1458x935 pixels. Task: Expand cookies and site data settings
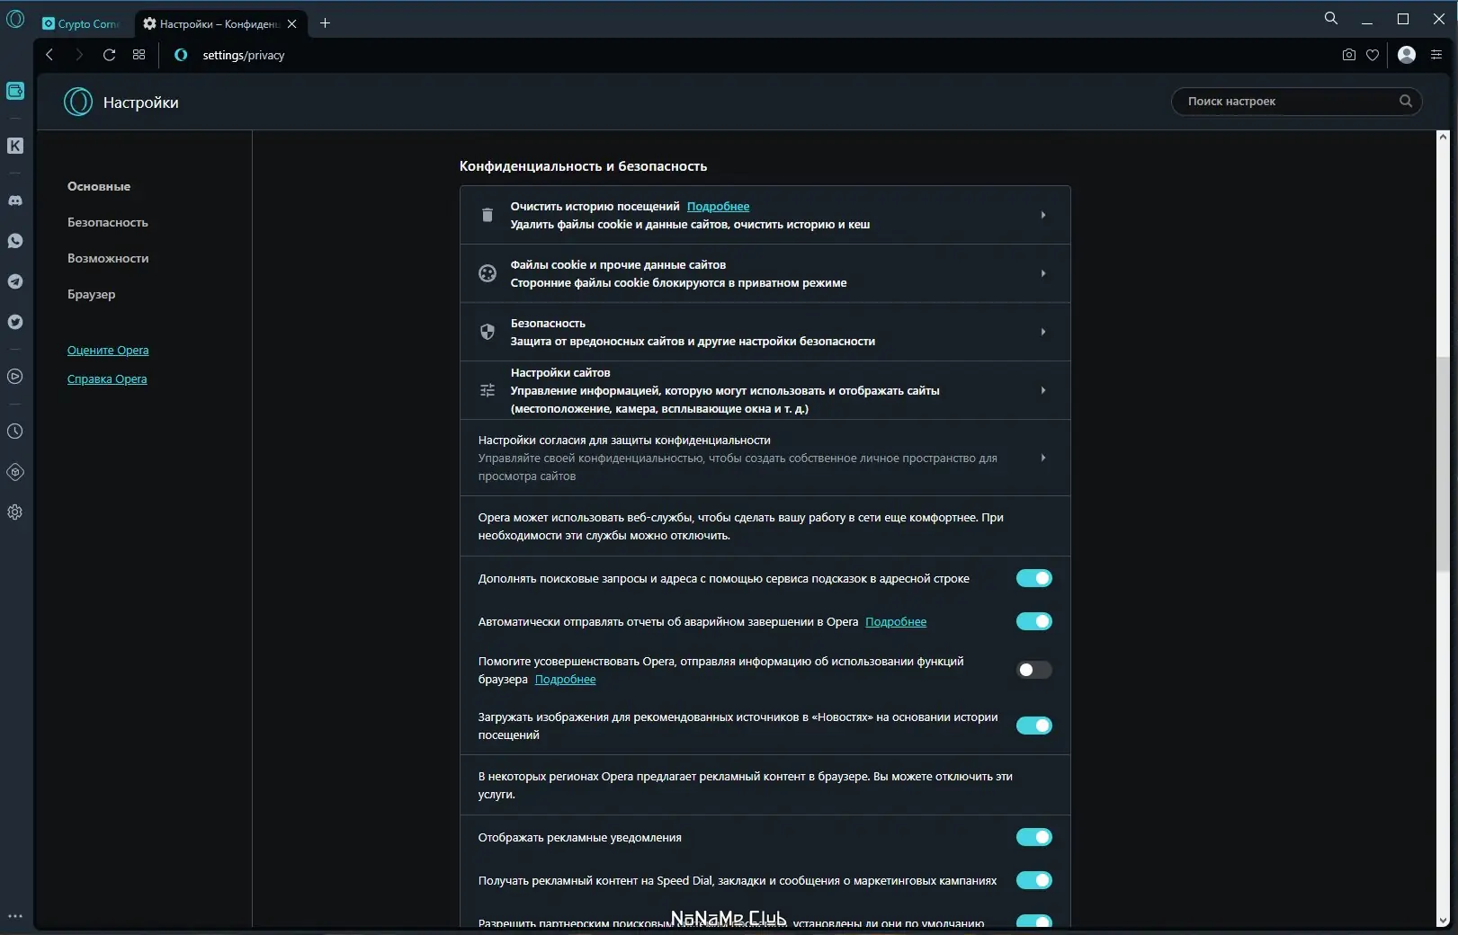tap(1042, 273)
